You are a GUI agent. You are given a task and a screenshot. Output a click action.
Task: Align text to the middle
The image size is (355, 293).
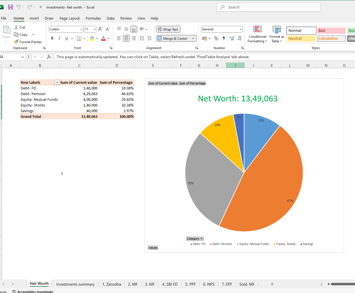(126, 29)
